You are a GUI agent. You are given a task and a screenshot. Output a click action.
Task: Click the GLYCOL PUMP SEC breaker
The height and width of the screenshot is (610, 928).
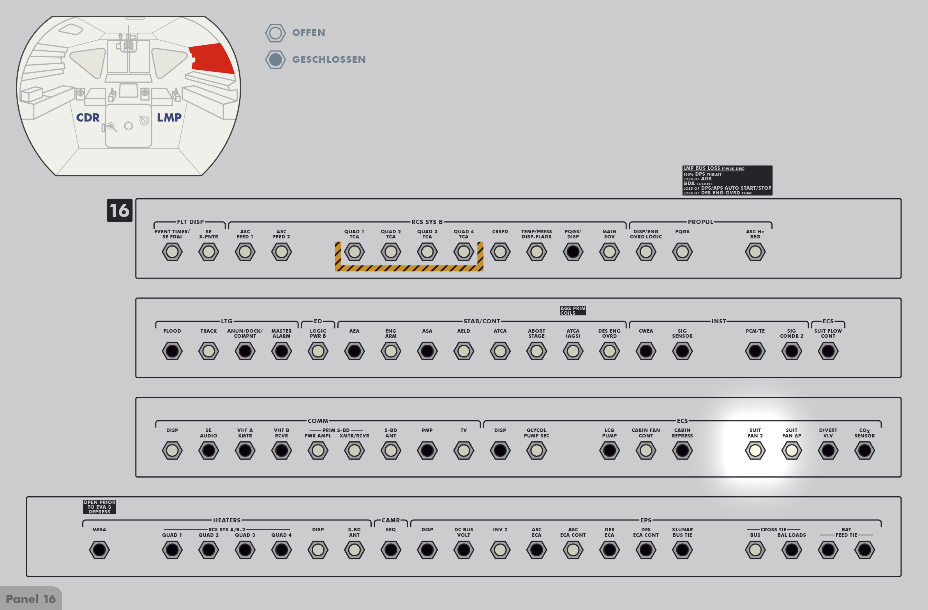pyautogui.click(x=536, y=451)
